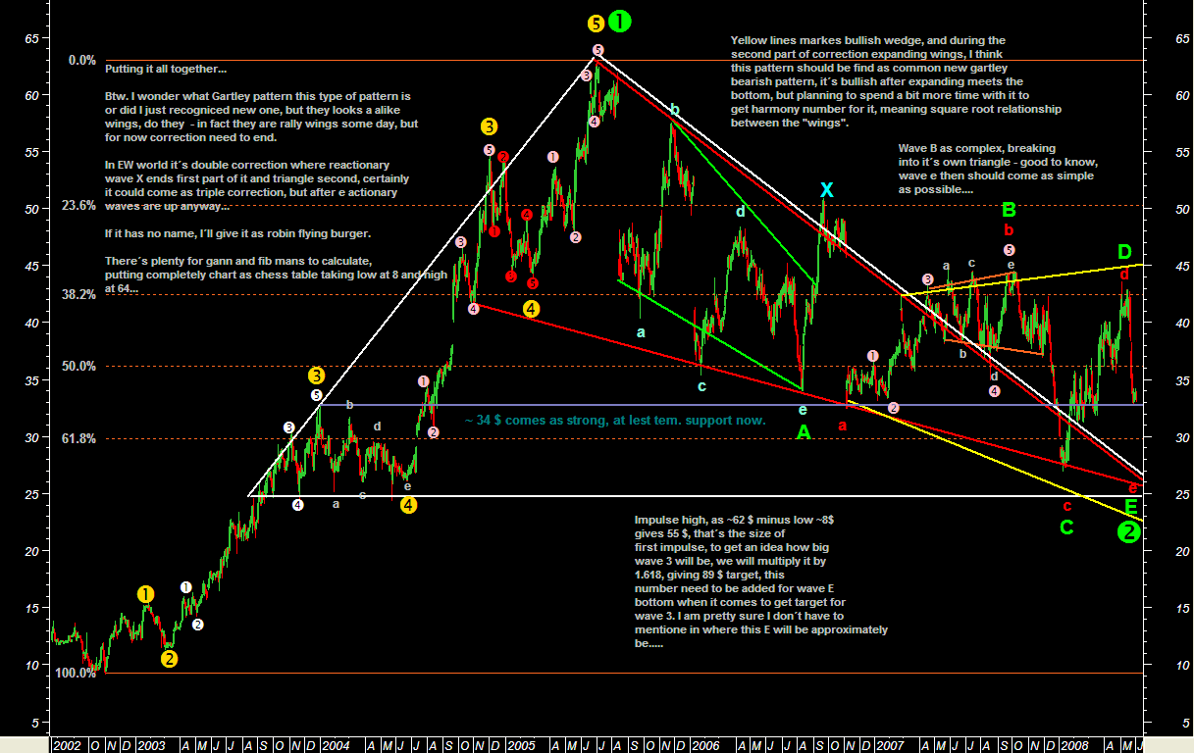
Task: Select the yellow circle 5 beside green 1
Action: pyautogui.click(x=596, y=23)
